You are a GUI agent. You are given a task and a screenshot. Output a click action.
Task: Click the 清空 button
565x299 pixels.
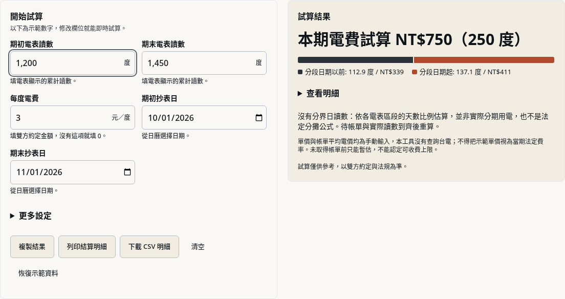(x=198, y=247)
